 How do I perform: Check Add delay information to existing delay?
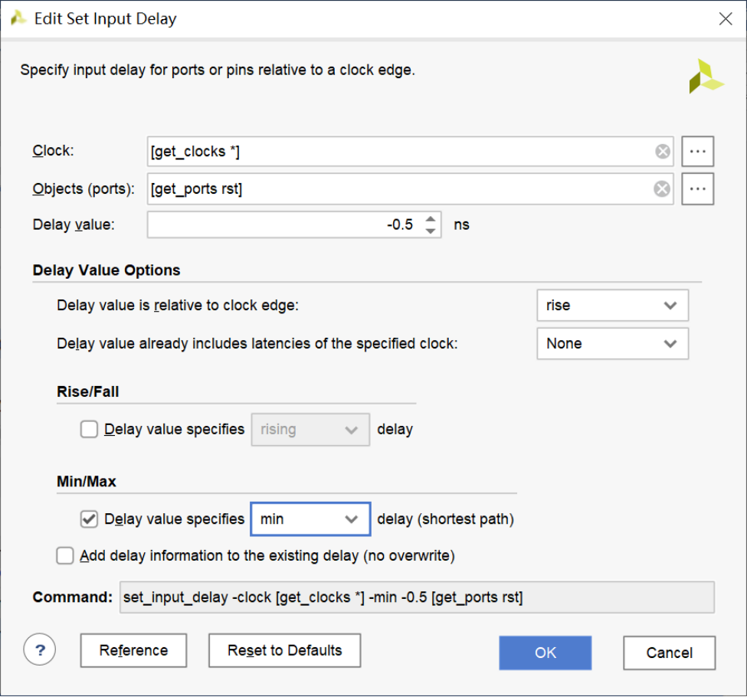coord(65,556)
